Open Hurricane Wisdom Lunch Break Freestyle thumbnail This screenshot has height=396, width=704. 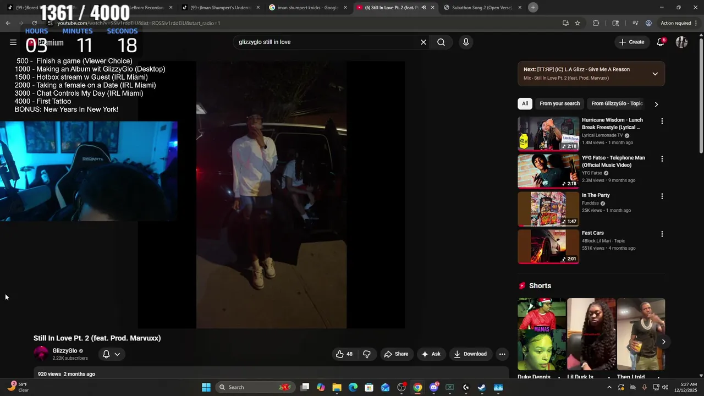548,133
